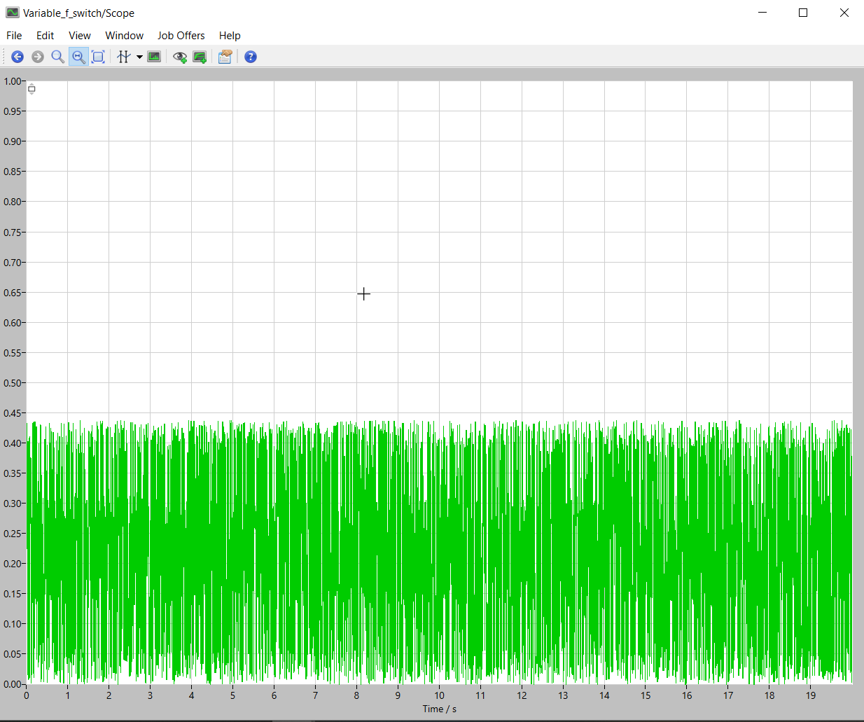Zoom to fit the whole plot
The width and height of the screenshot is (864, 722).
point(98,57)
